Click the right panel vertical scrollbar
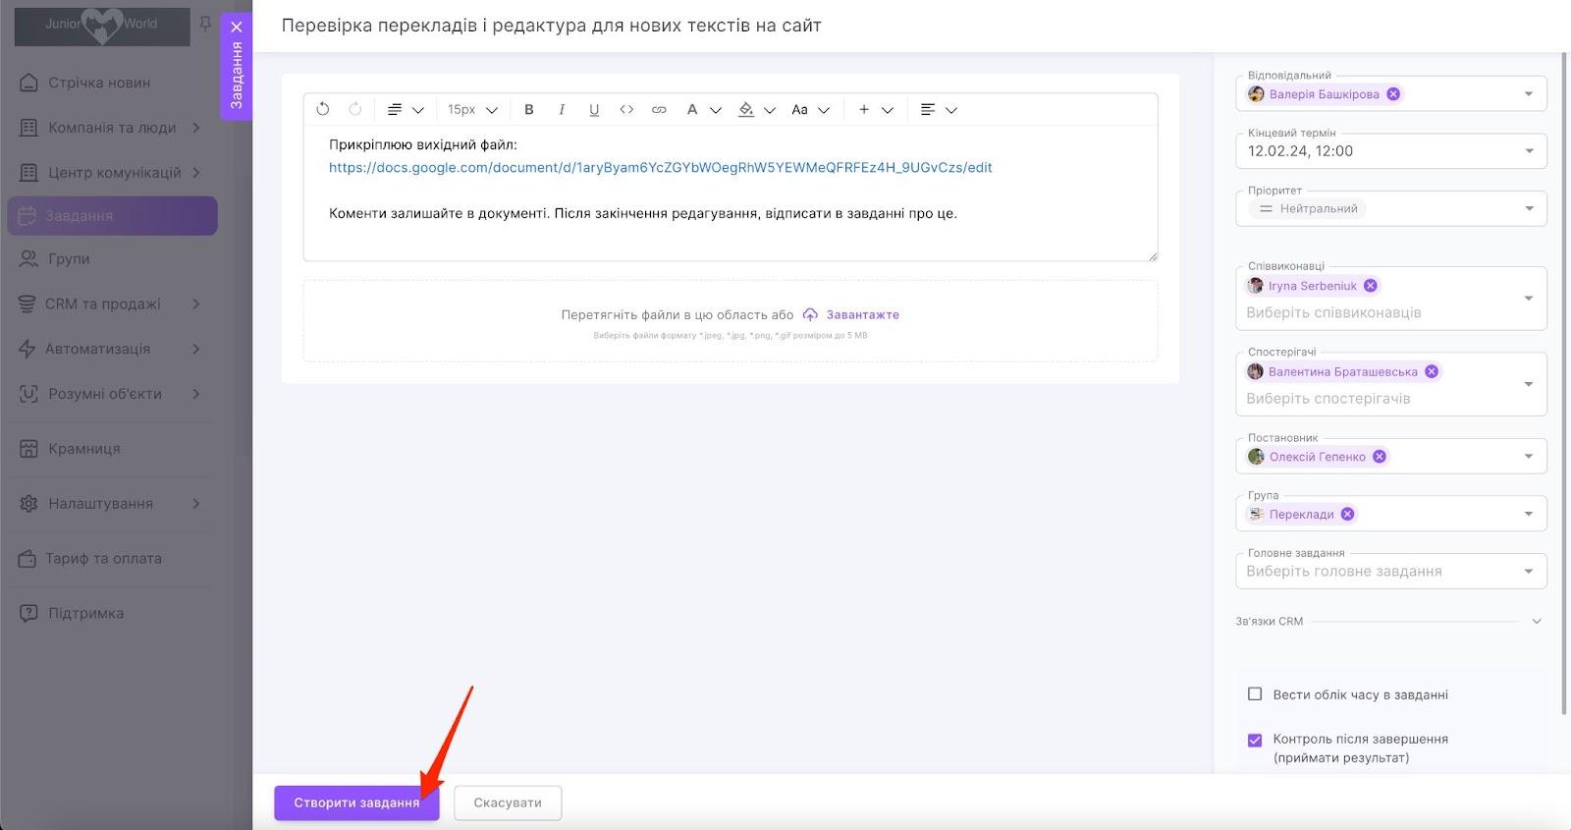The width and height of the screenshot is (1571, 830). pyautogui.click(x=1563, y=383)
